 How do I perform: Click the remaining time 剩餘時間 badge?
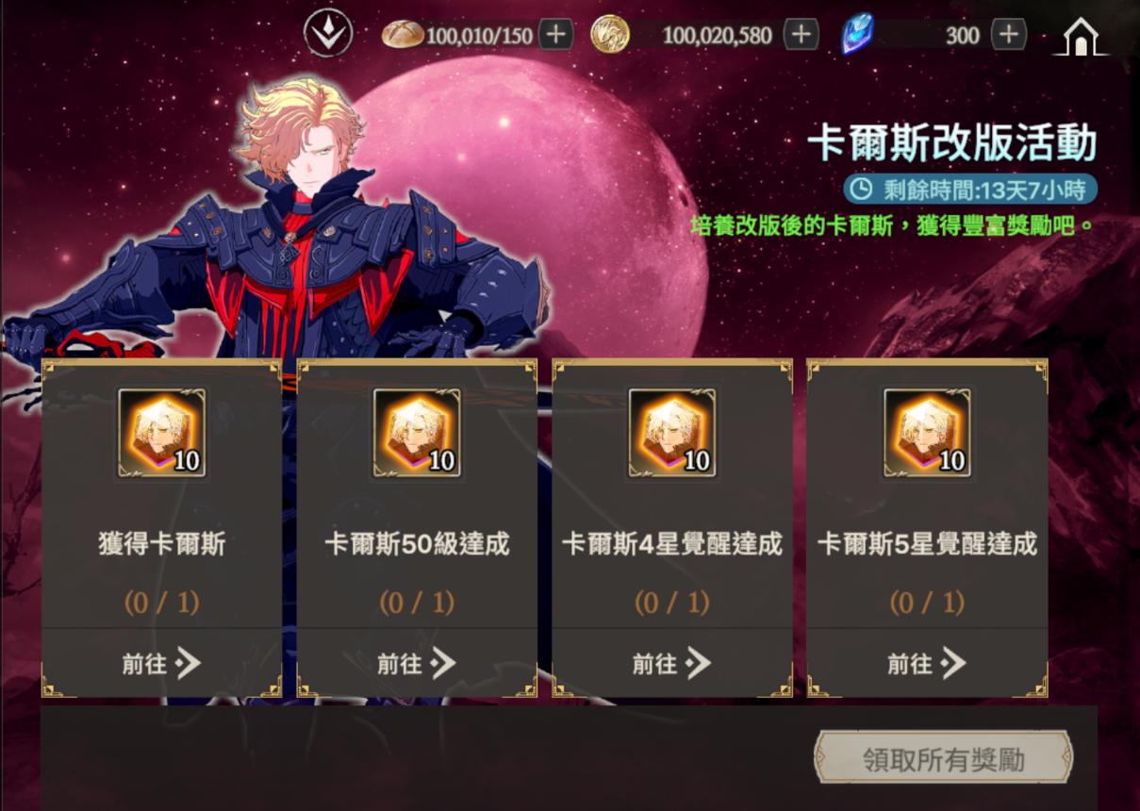(x=971, y=189)
